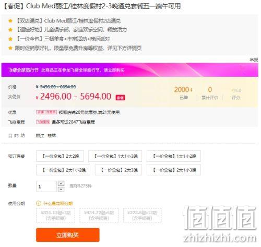The width and height of the screenshot is (261, 247).
Task: Decrease quantity with the down arrow
Action: [61, 190]
